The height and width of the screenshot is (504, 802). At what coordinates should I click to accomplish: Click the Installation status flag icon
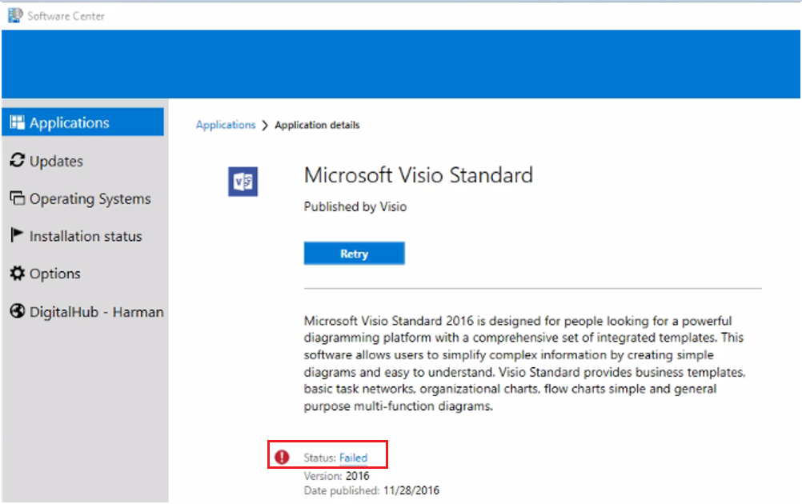point(16,235)
